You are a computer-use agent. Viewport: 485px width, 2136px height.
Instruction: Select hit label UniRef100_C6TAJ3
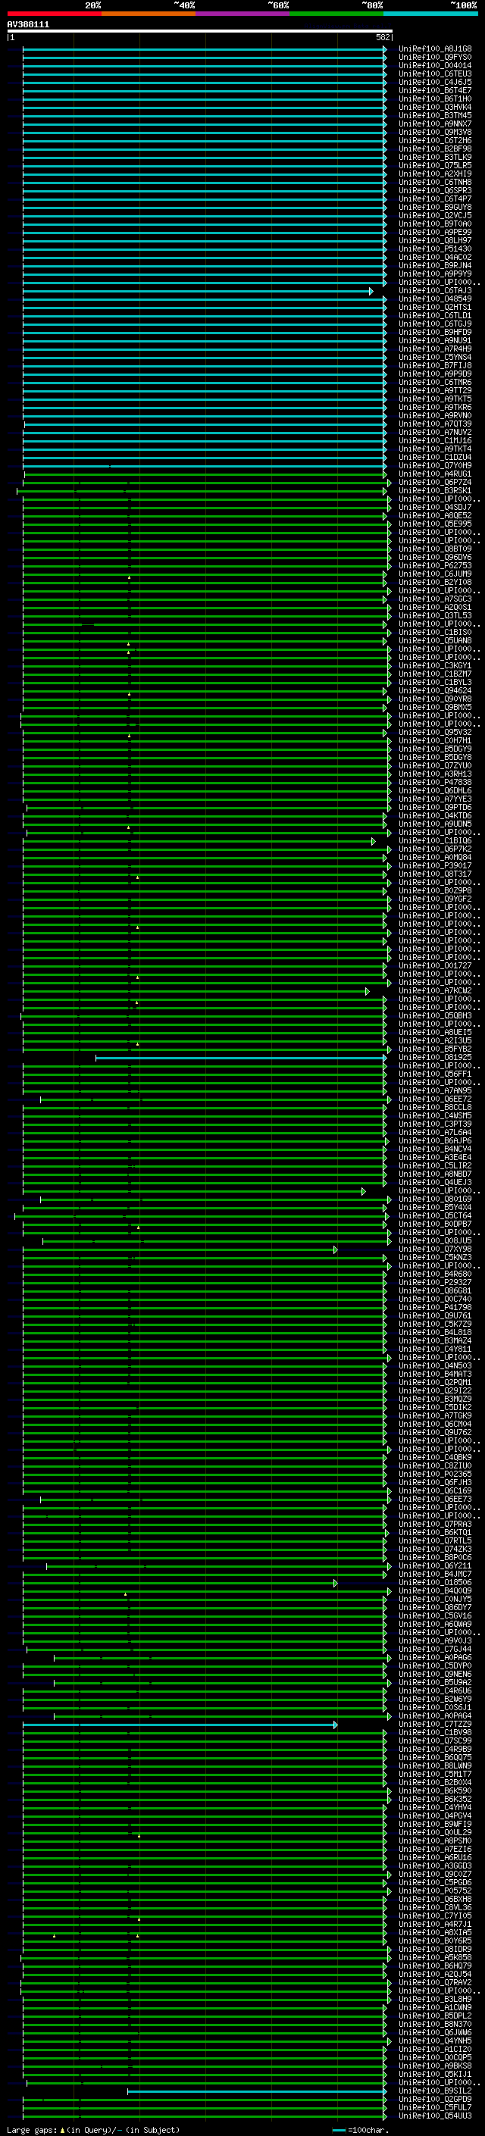(434, 291)
